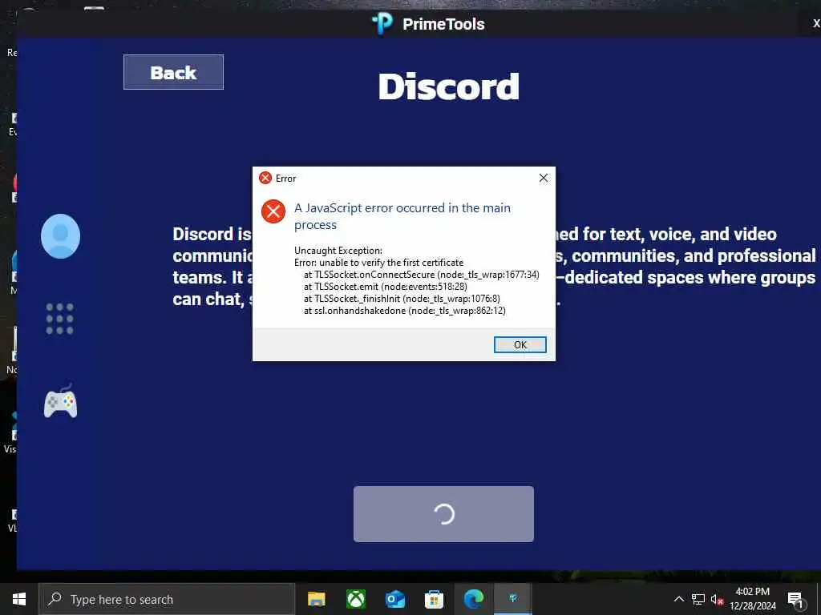This screenshot has height=615, width=821.
Task: Open the game controller section in sidebar
Action: click(60, 402)
